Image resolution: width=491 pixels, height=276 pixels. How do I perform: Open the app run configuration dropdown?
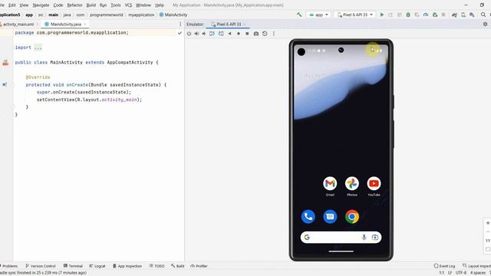[318, 15]
